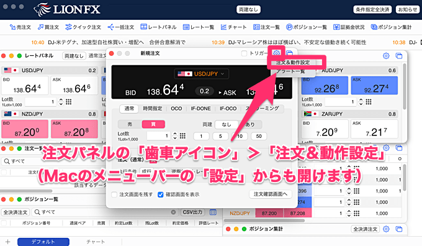
Task: Click the ZAR/JPY ASK rate tile
Action: 374,129
